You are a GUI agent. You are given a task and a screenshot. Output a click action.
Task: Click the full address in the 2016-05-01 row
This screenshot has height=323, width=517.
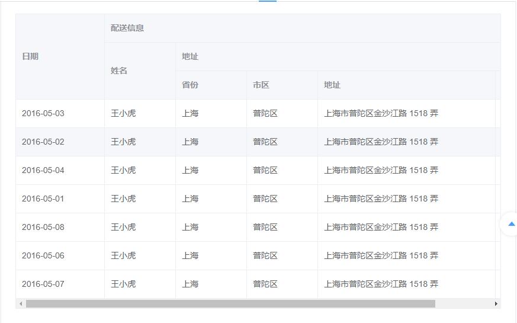coord(381,199)
